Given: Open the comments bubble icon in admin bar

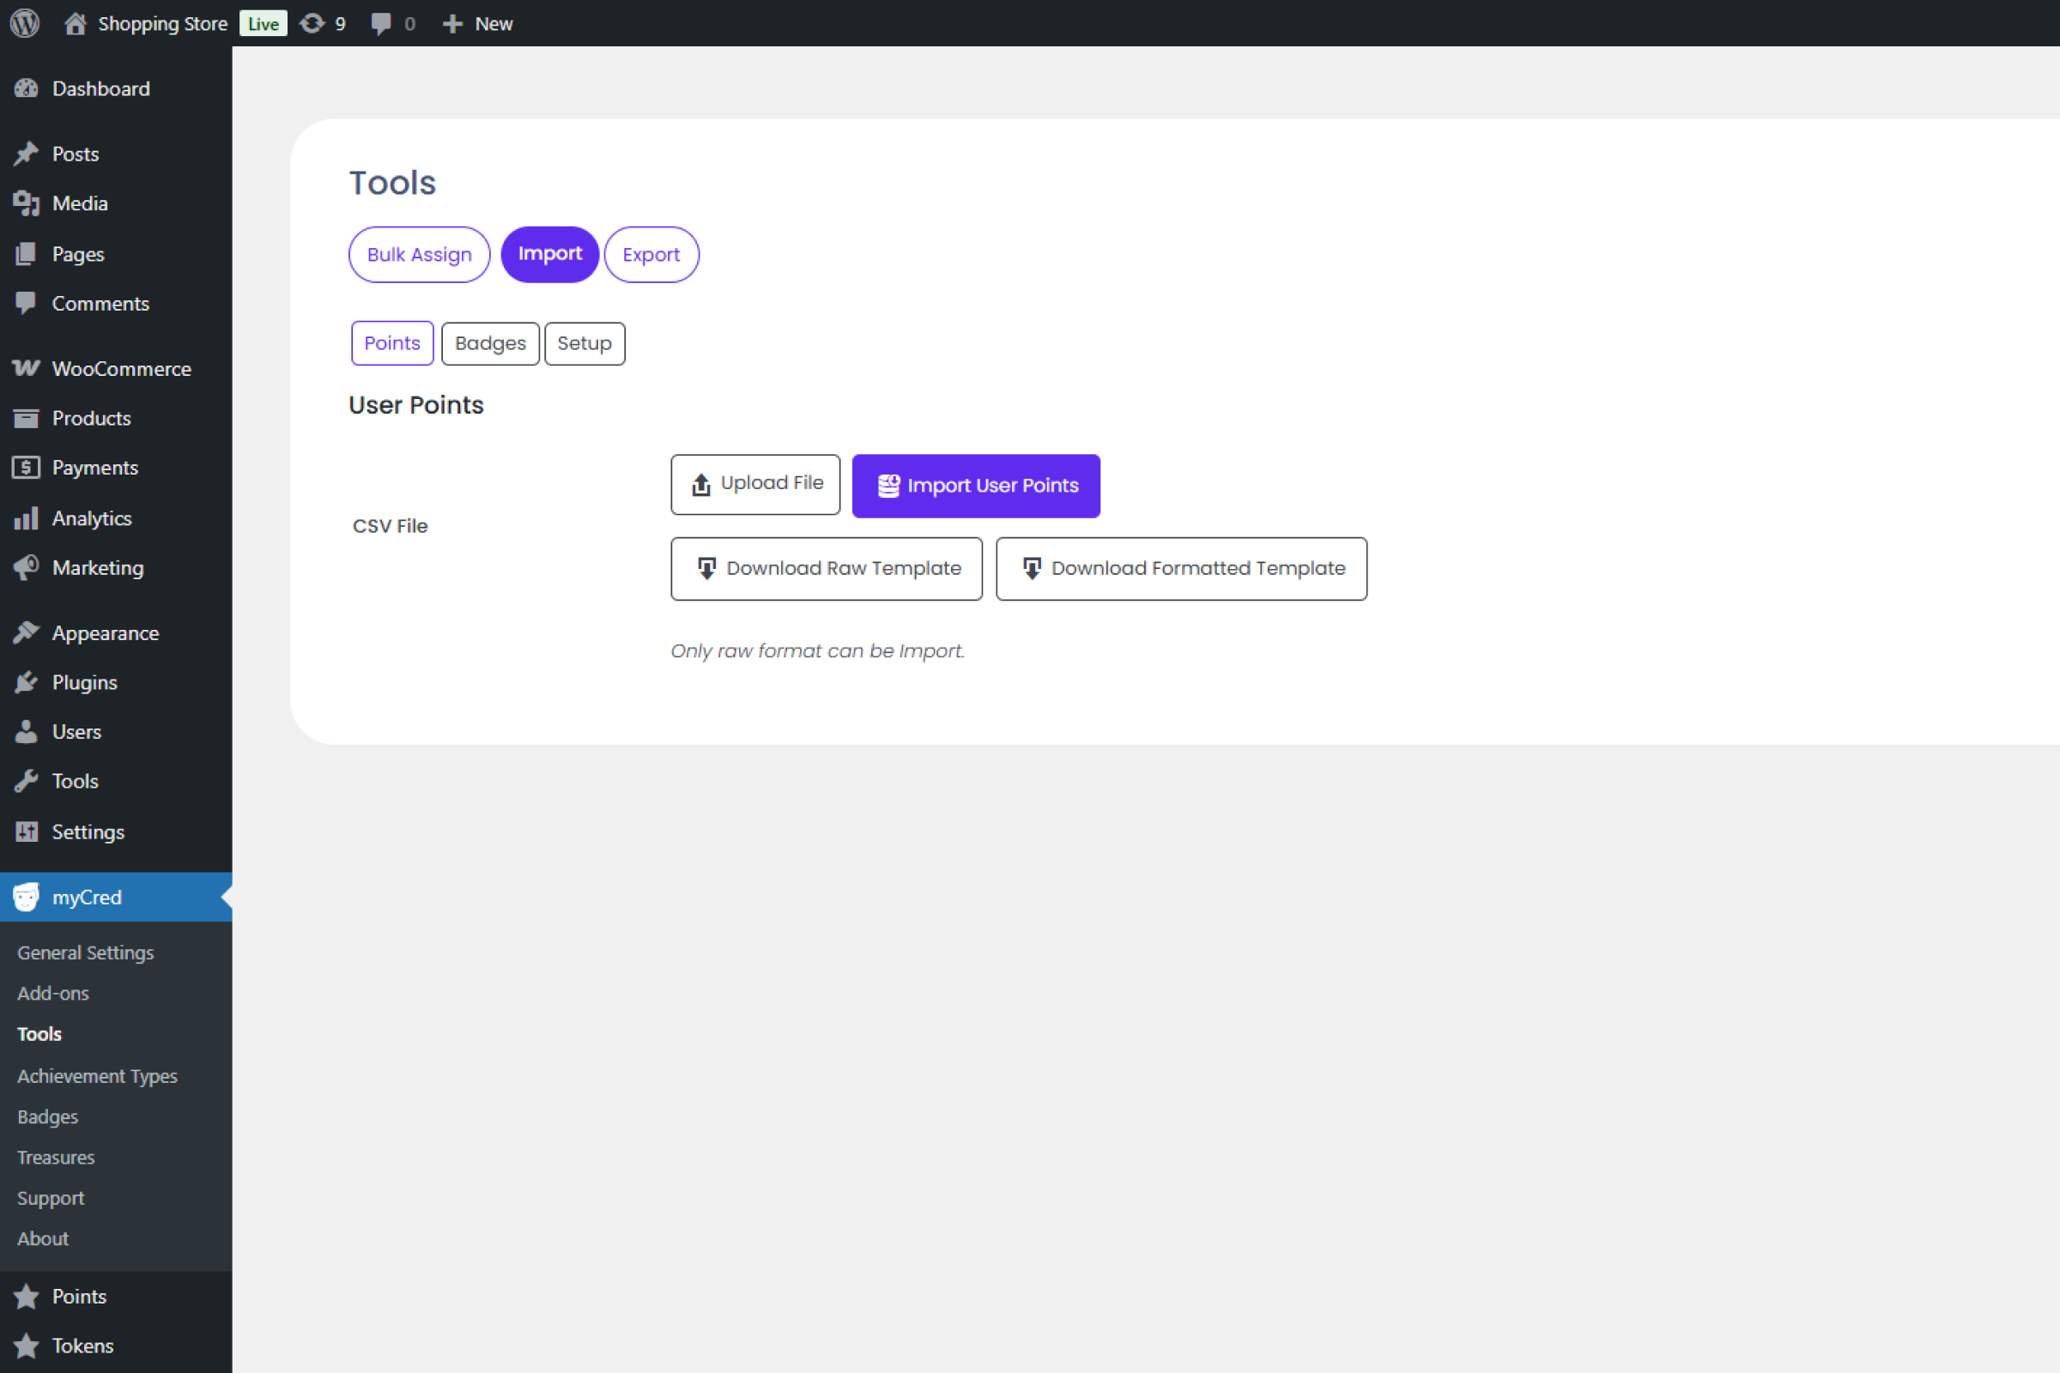Looking at the screenshot, I should click(x=381, y=24).
